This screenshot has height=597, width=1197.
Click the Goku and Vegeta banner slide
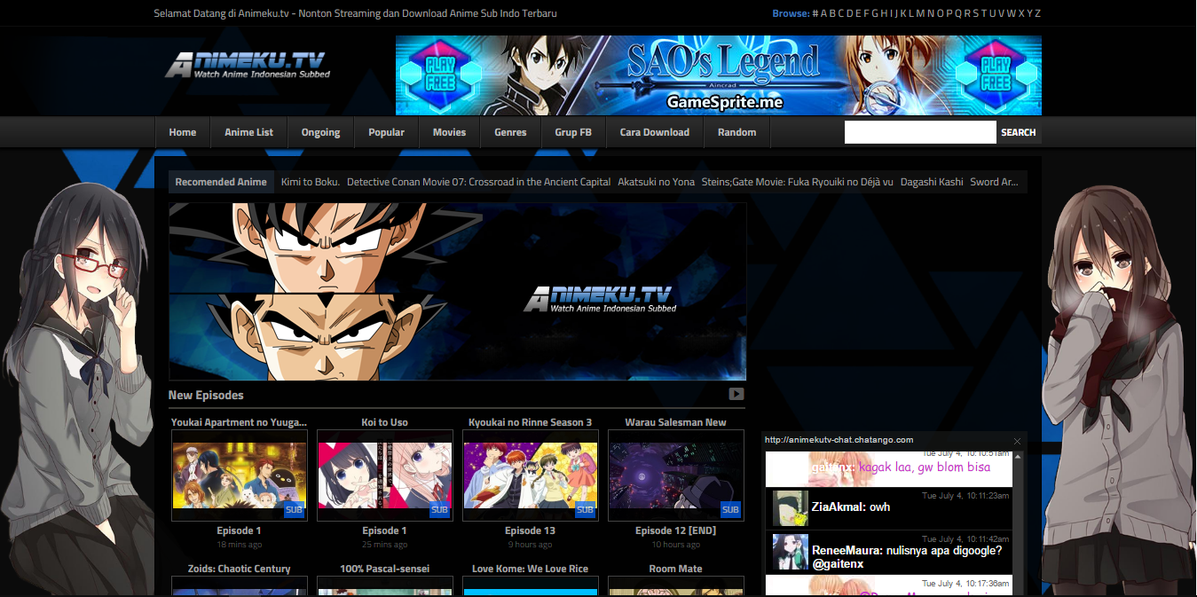(458, 292)
